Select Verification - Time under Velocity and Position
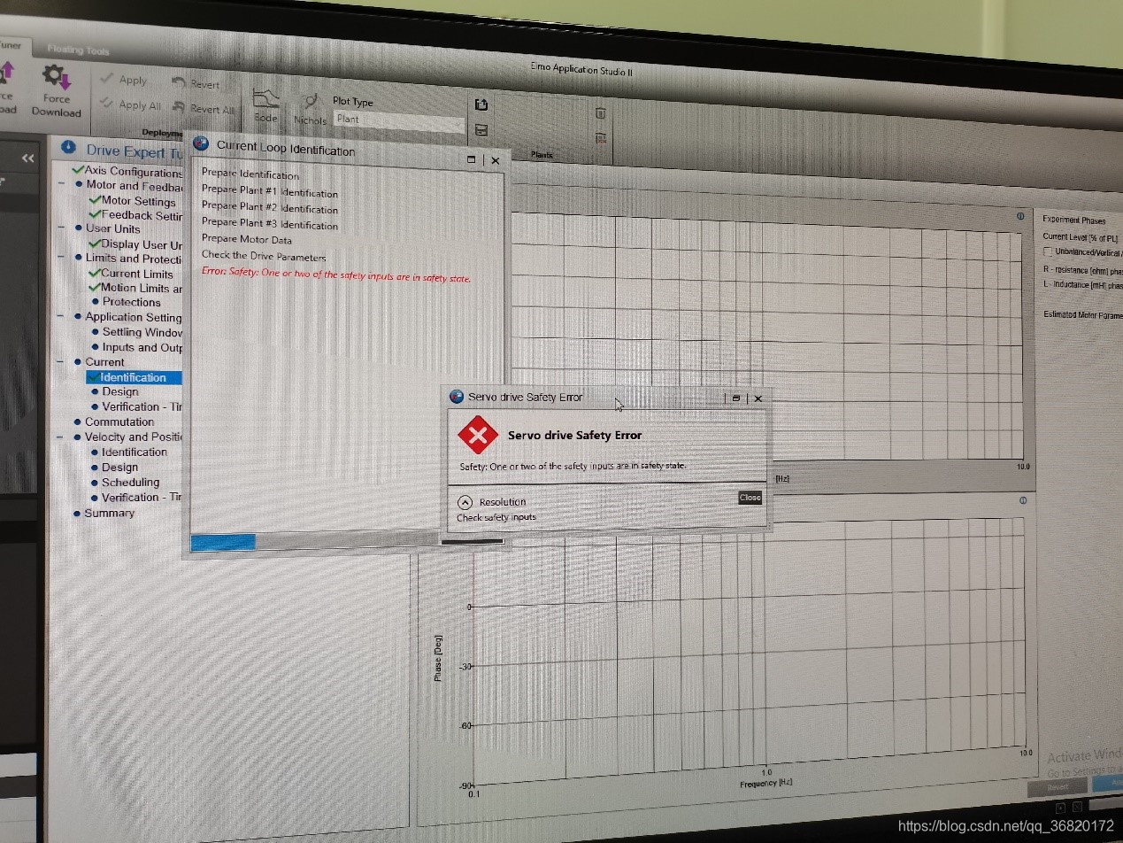Screen dimensions: 1123x843 pos(142,497)
